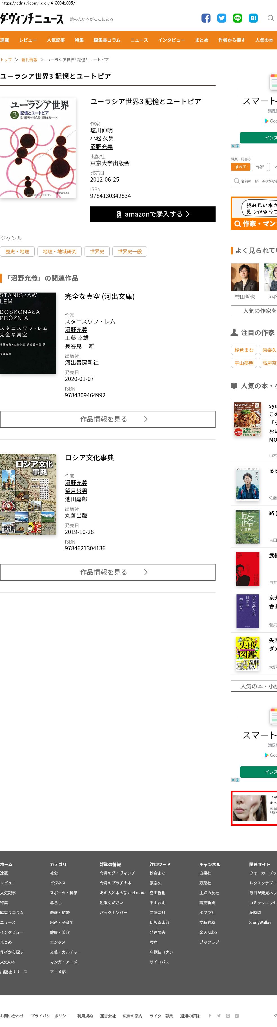Open 新刊情報 breadcrumb link

point(30,60)
